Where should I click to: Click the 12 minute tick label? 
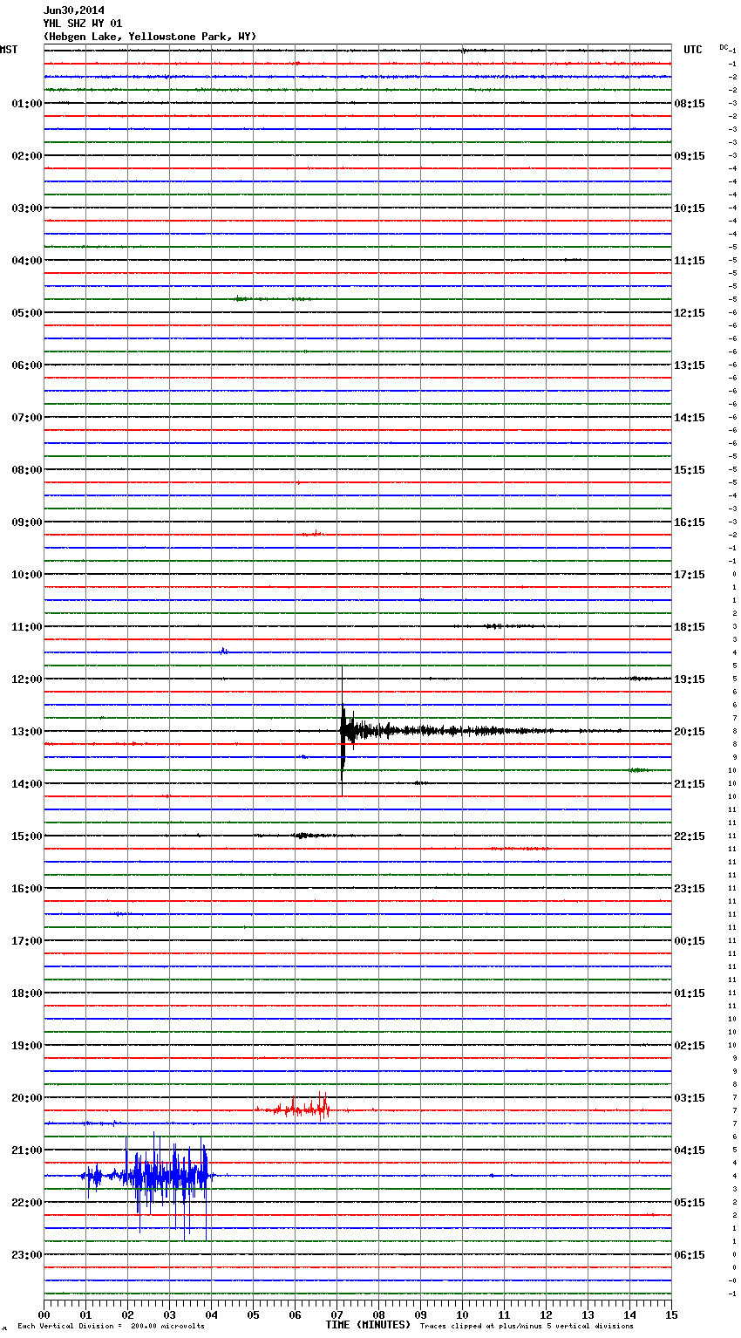(x=546, y=1314)
